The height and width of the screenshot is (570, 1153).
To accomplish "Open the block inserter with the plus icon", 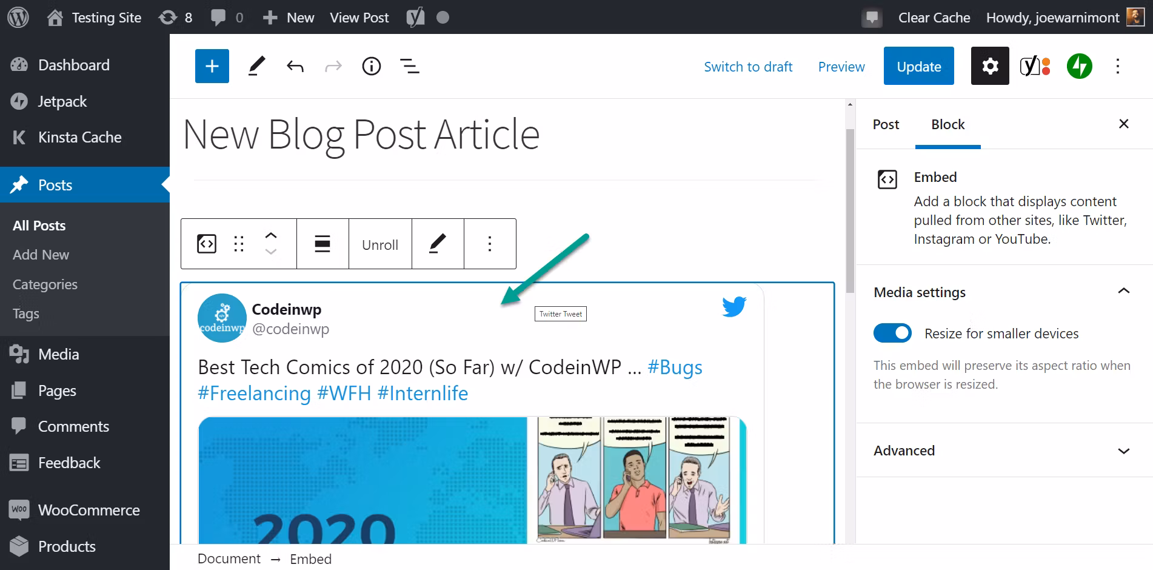I will 212,65.
